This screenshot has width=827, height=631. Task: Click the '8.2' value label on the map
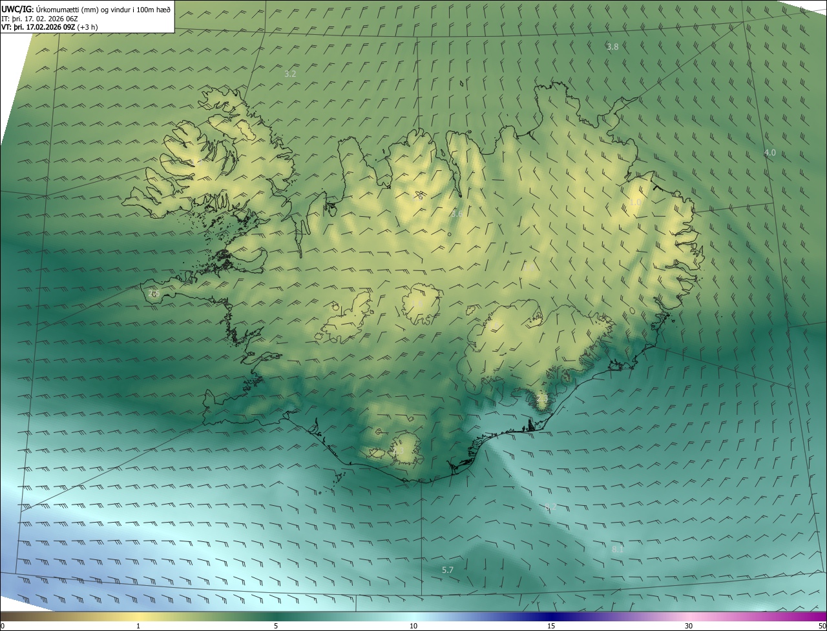tap(550, 507)
